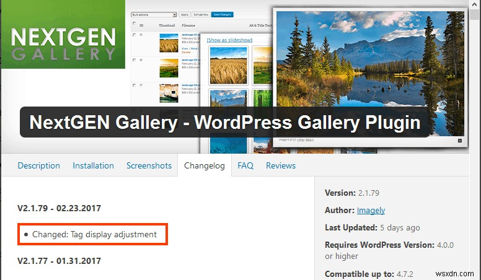Select 'V2.1.79 - 02.23.2017' heading text
The height and width of the screenshot is (280, 481).
pyautogui.click(x=60, y=208)
